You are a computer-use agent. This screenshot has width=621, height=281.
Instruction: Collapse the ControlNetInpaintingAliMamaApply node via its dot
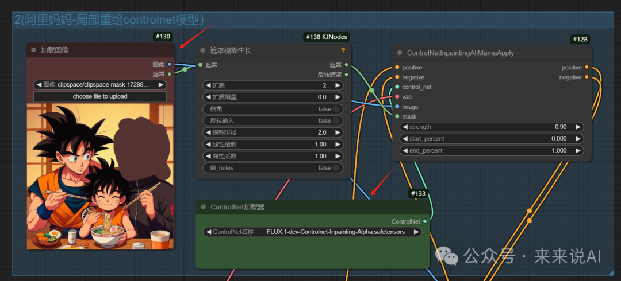(400, 53)
